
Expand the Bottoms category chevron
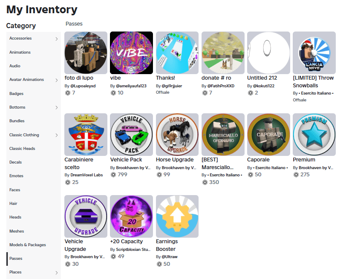click(x=57, y=107)
